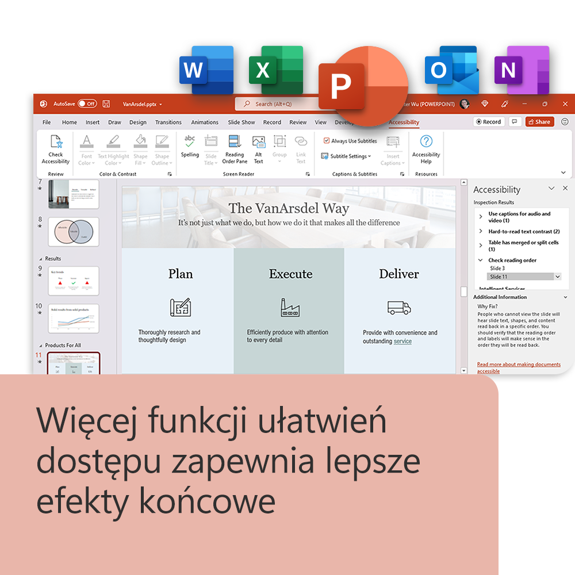Screen dimensions: 575x575
Task: Open the Animations tab
Action: point(205,122)
